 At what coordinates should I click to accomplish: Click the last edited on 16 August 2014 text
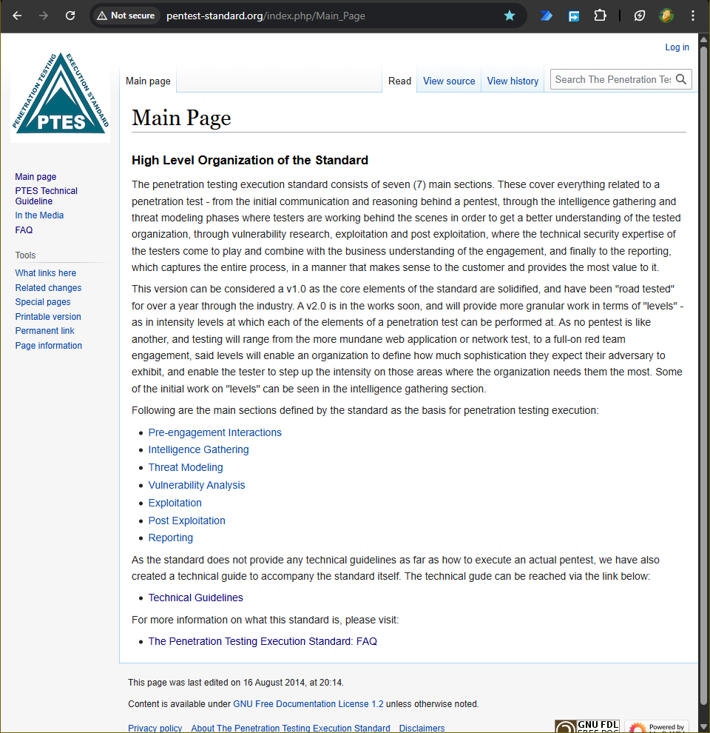(x=235, y=682)
